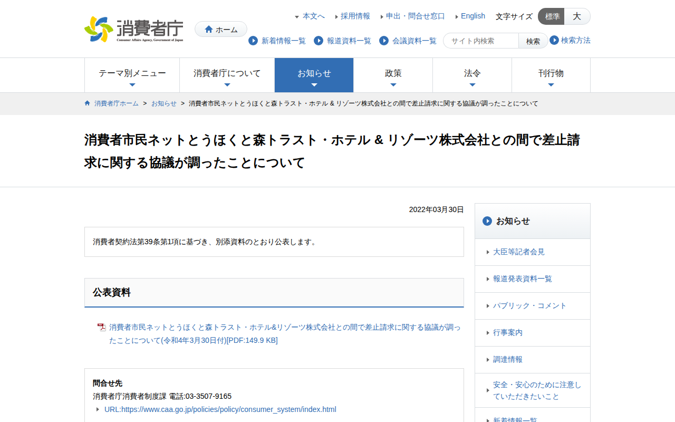Click the blue arrow icon beside 新着情報一覧
The image size is (675, 422).
pos(252,41)
